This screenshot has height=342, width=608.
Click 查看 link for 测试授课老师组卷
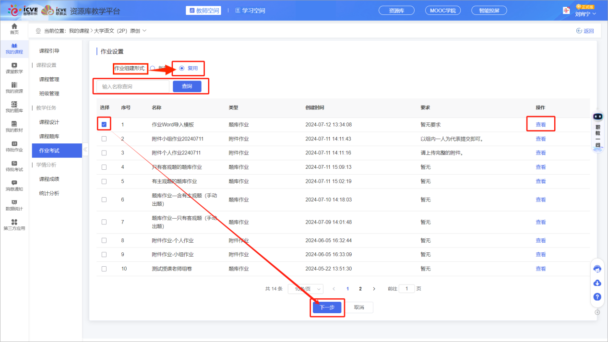[540, 269]
